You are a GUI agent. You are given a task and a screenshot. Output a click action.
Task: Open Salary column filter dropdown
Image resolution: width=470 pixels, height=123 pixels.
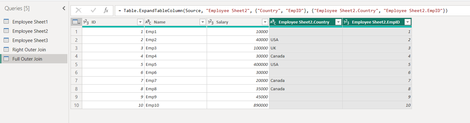[x=265, y=22]
